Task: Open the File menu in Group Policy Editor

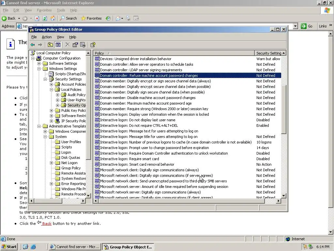Action: tap(34, 37)
